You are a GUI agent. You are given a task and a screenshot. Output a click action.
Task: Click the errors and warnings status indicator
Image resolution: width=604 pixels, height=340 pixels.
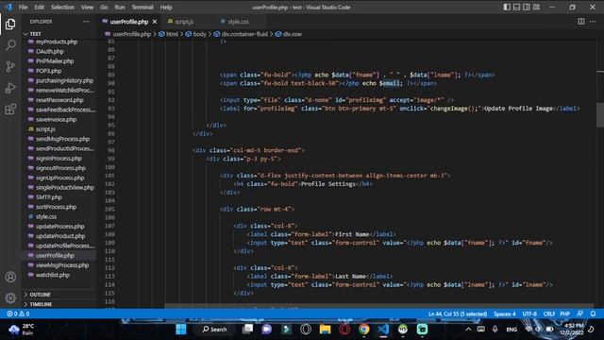pos(18,314)
